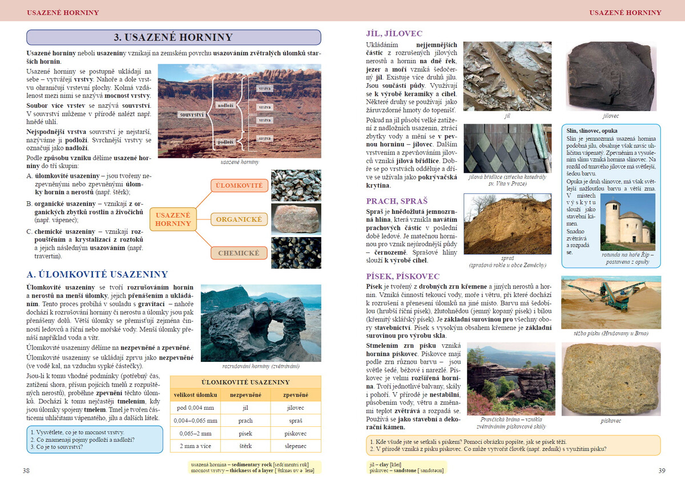Select the table cell '0,004–0,065 mm'

tap(195, 421)
